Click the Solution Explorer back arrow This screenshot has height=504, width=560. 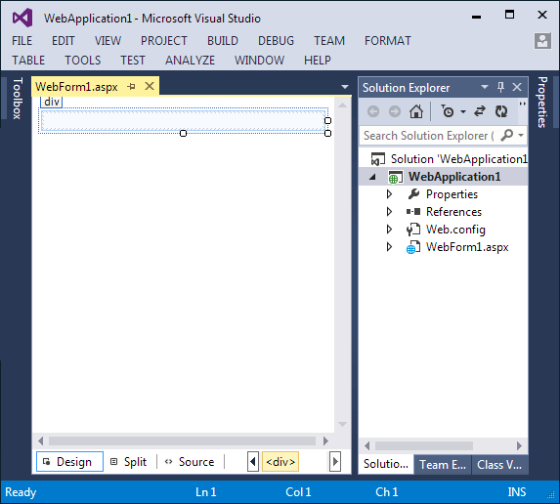tap(373, 111)
